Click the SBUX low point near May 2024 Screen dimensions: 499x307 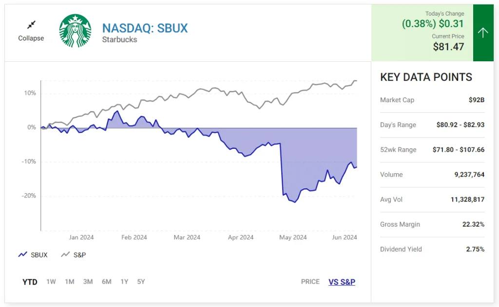coord(295,202)
